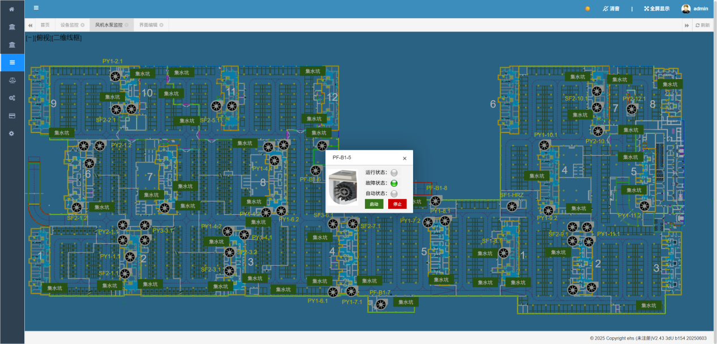The height and width of the screenshot is (344, 717).
Task: Close the PF-B1-5 popup dialog
Action: (x=405, y=158)
